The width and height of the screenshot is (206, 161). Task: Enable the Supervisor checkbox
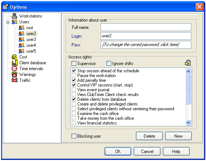tap(74, 64)
